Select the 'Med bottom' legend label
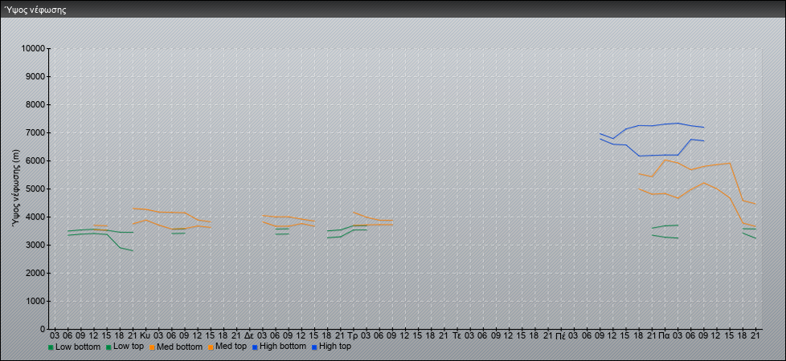 coord(179,347)
